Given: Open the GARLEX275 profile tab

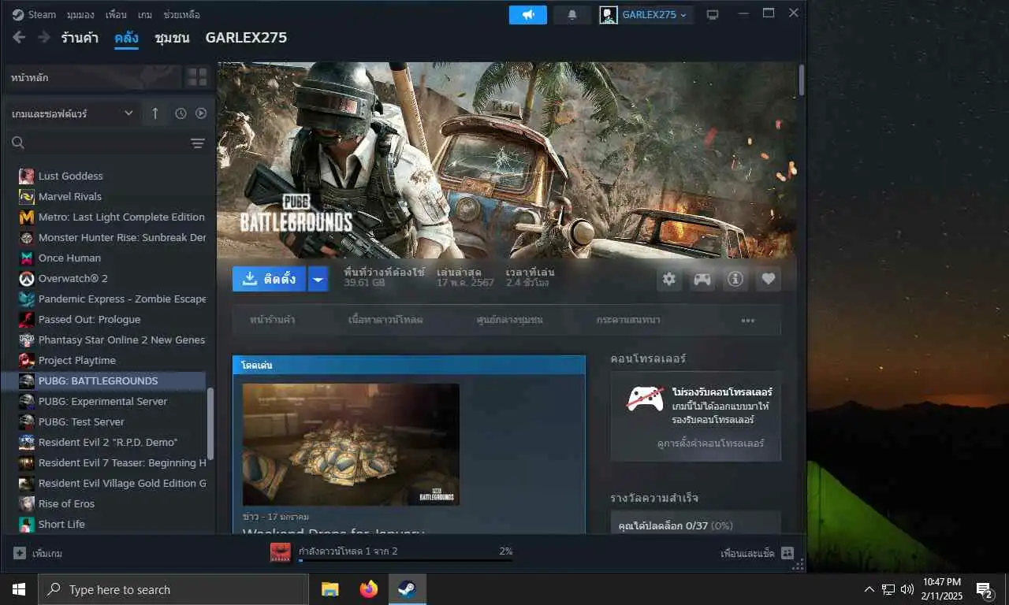Looking at the screenshot, I should click(x=246, y=38).
